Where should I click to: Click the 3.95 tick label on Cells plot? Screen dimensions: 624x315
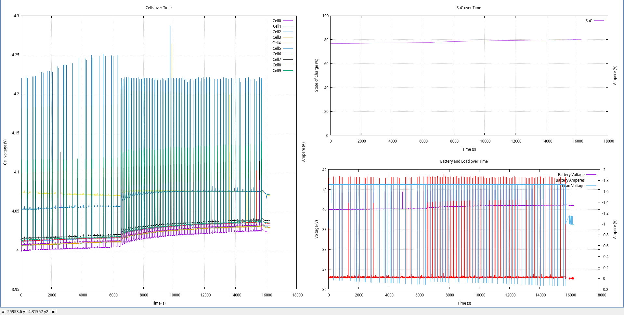coord(15,289)
